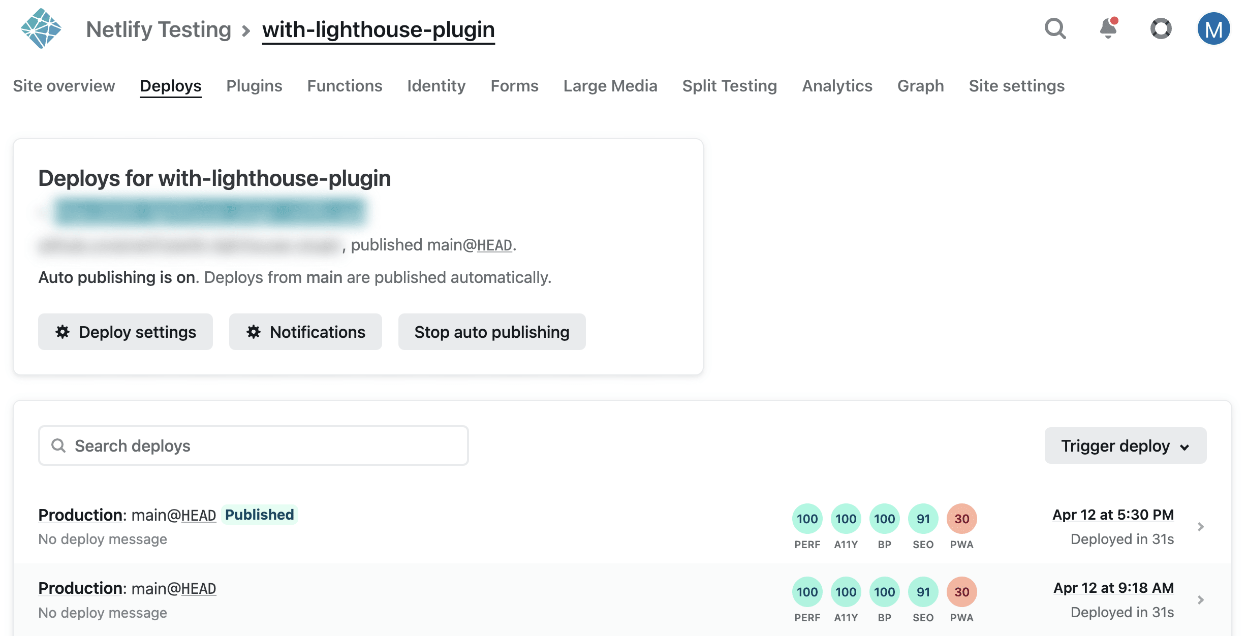Open the notifications bell icon

(1108, 29)
